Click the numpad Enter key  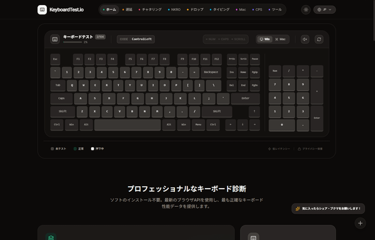tap(317, 118)
